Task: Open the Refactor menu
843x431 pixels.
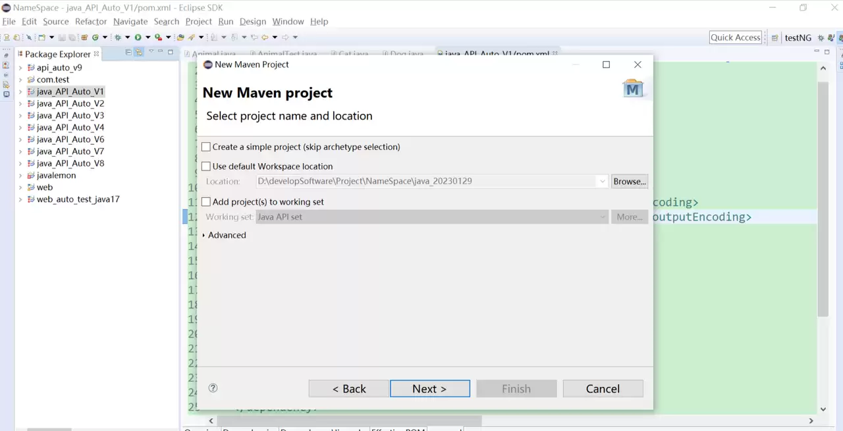Action: pyautogui.click(x=91, y=22)
